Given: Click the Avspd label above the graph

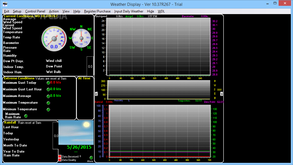Looking at the screenshot, I should [129, 16].
